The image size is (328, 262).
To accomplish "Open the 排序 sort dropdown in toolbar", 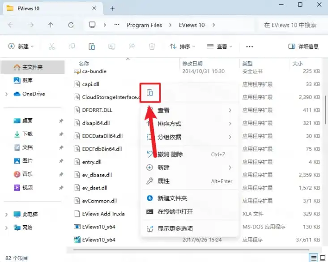I will point(182,46).
